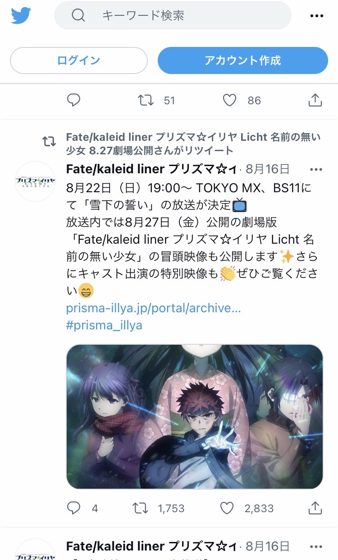Open more options on bottom partial tweet

coord(316,547)
